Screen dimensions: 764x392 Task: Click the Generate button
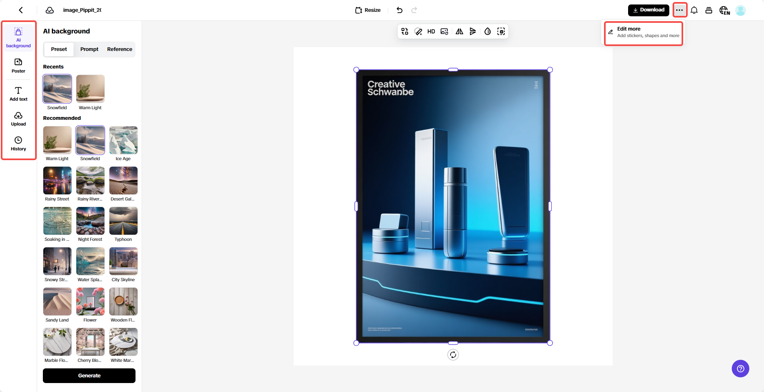coord(89,376)
